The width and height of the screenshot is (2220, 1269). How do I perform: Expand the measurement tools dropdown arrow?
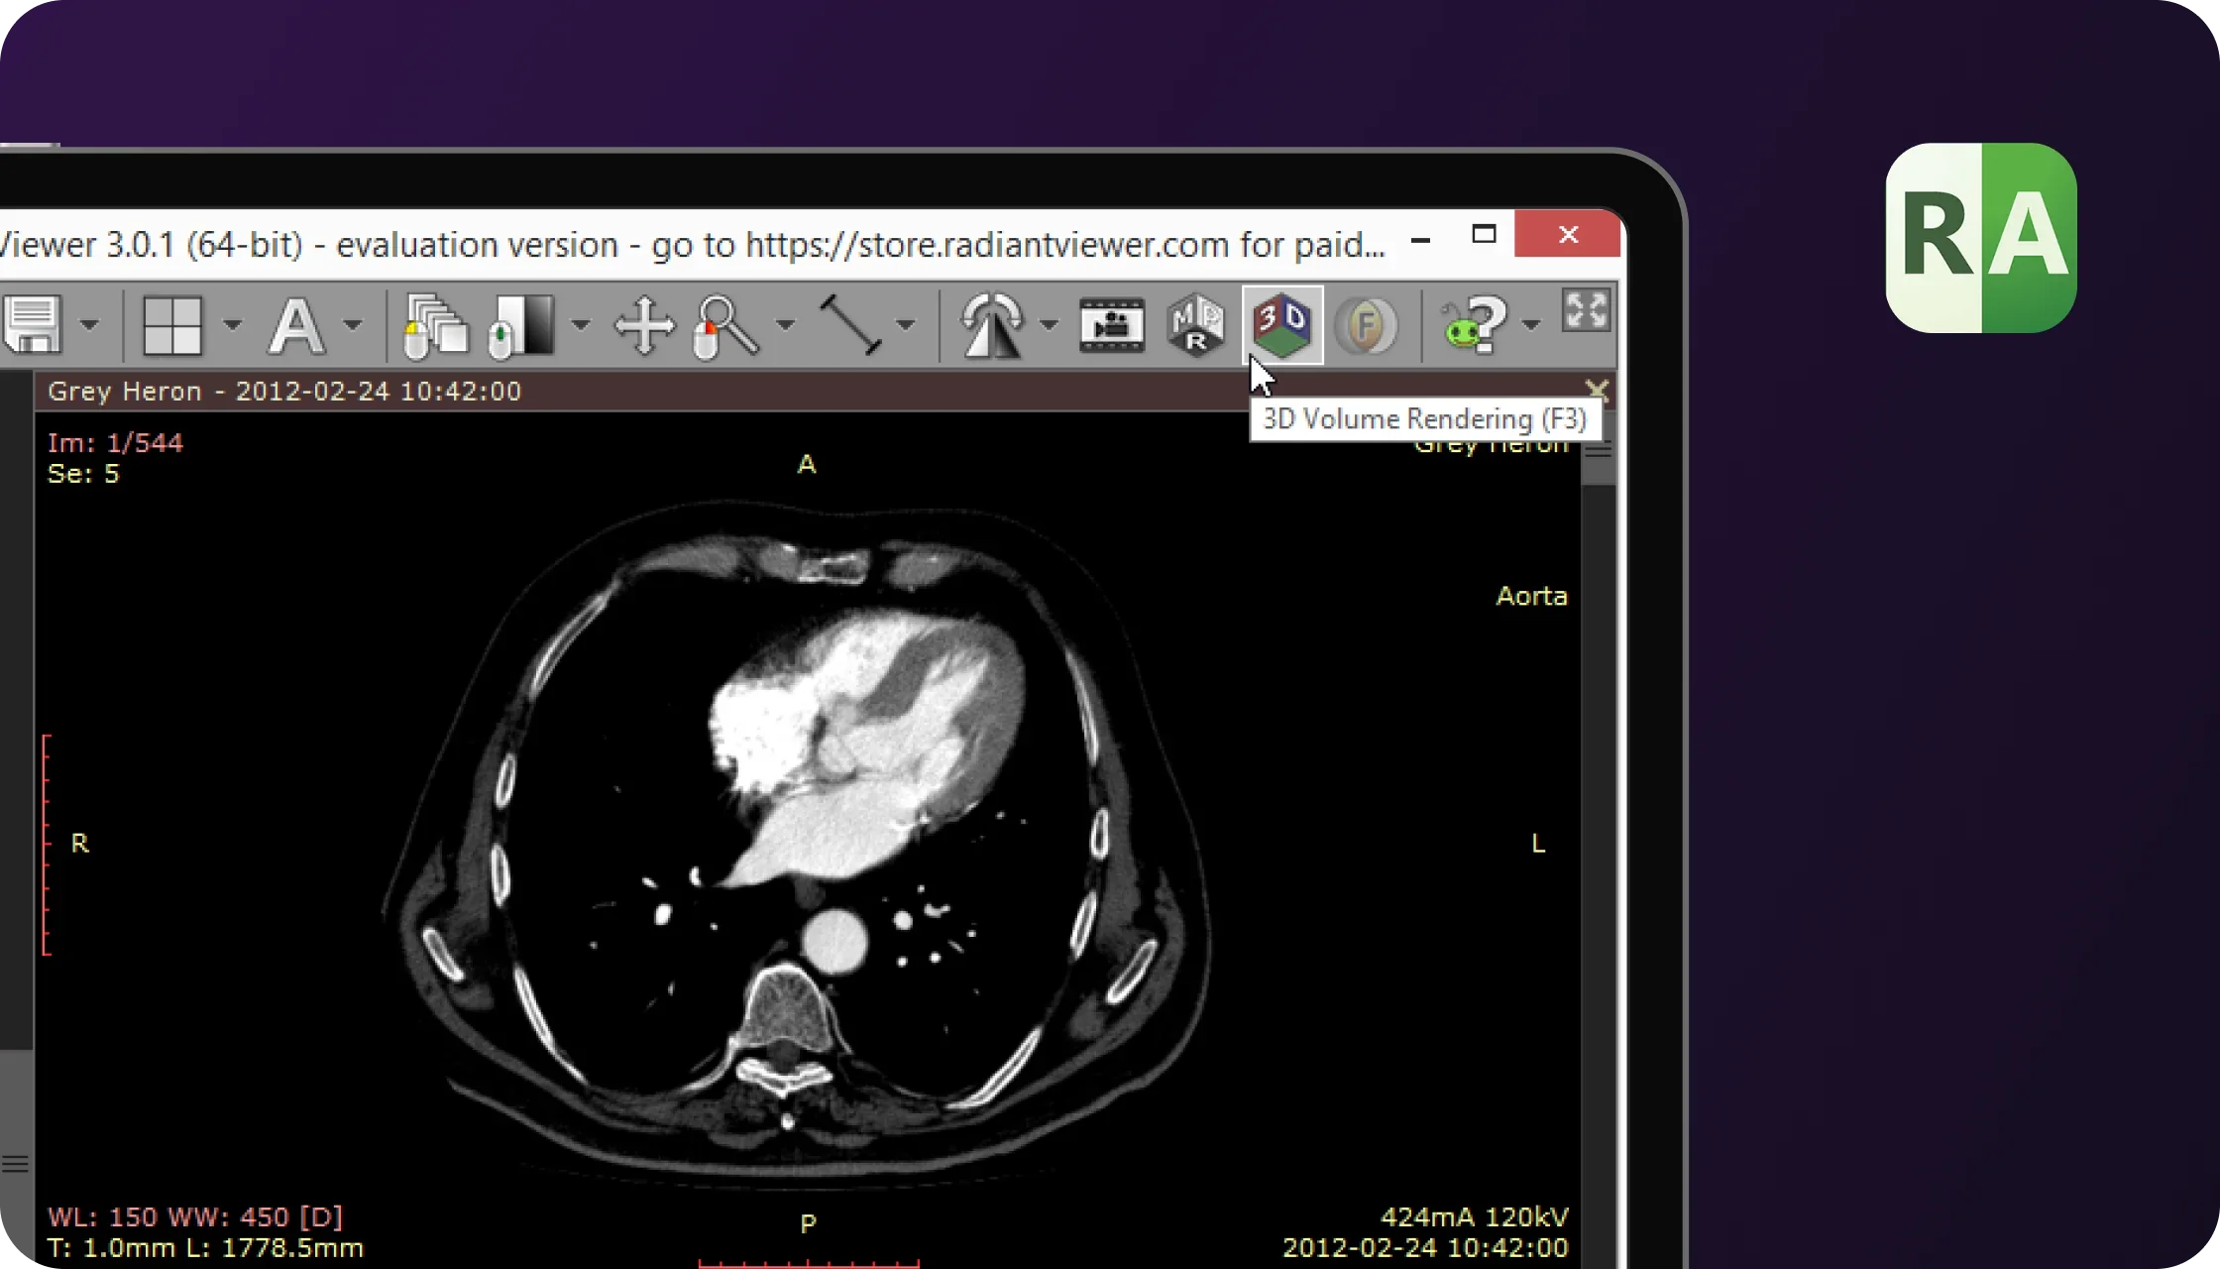click(905, 324)
